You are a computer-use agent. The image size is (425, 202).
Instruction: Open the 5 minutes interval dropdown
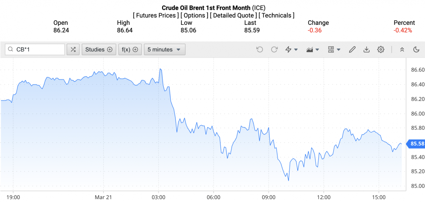164,50
